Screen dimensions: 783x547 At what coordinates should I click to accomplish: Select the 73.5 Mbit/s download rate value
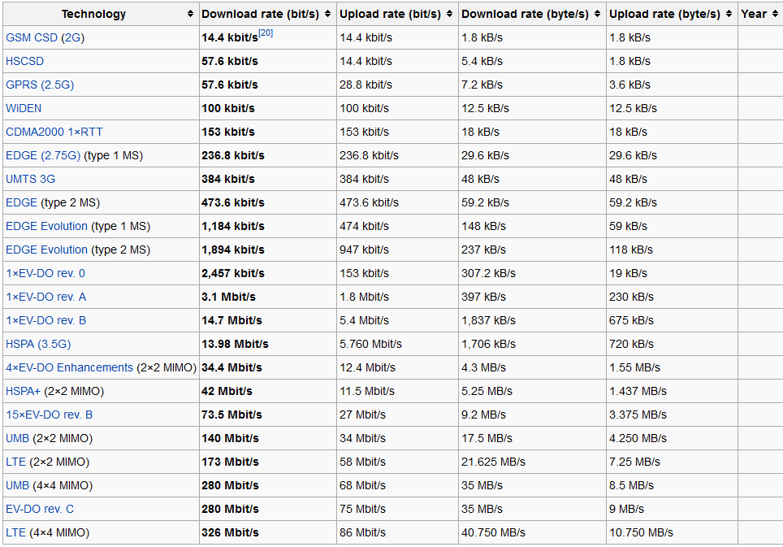point(231,415)
